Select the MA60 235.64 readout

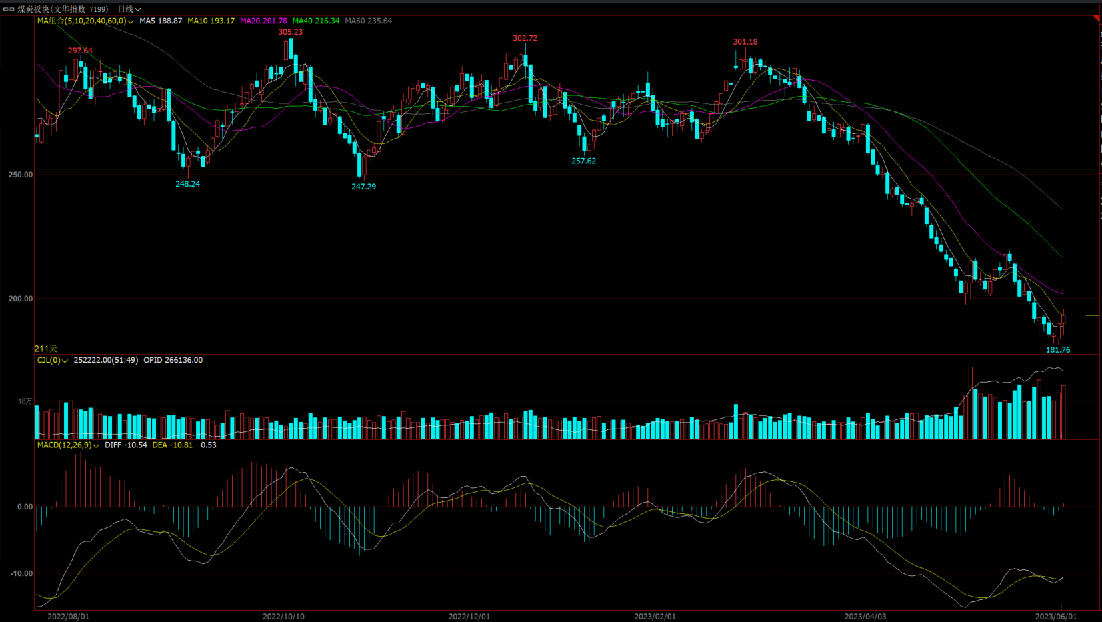pos(368,21)
